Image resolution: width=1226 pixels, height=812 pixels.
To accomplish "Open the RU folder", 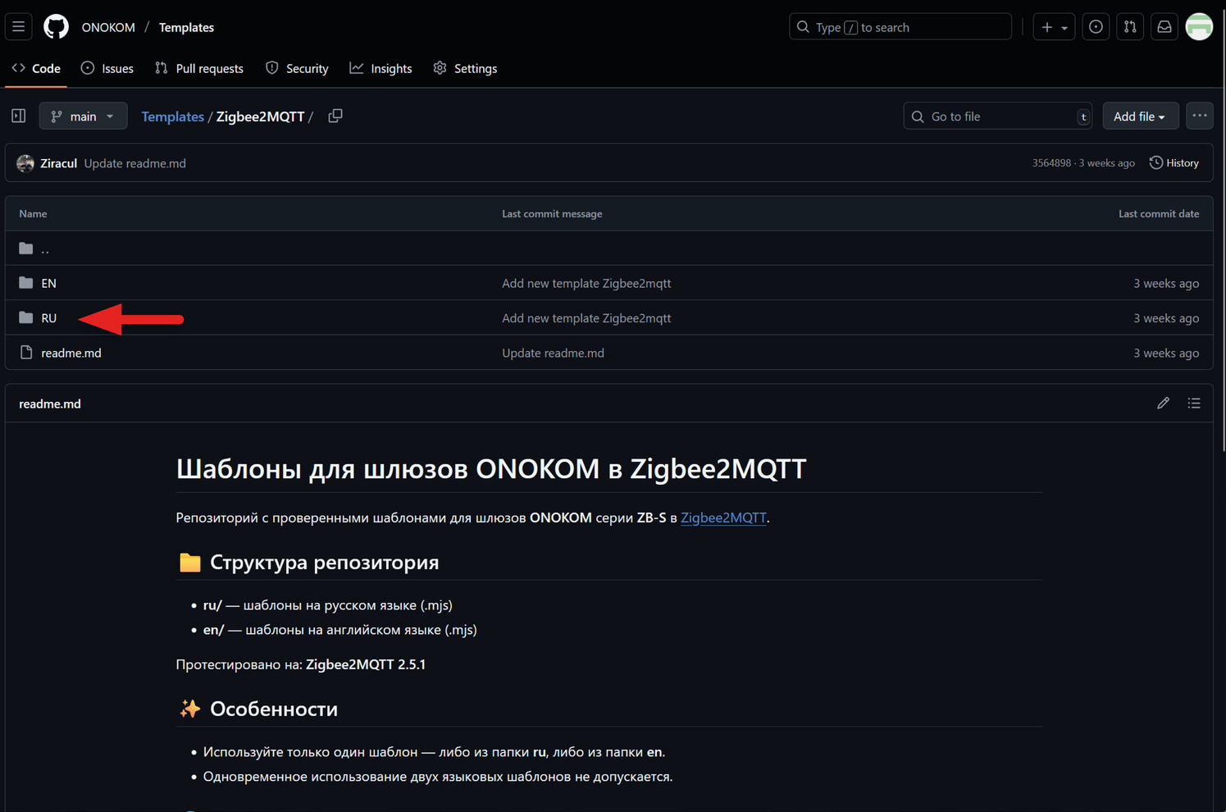I will [x=49, y=318].
